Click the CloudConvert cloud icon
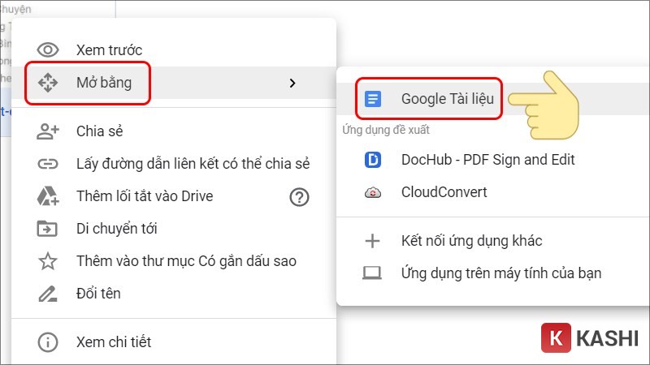 click(373, 192)
